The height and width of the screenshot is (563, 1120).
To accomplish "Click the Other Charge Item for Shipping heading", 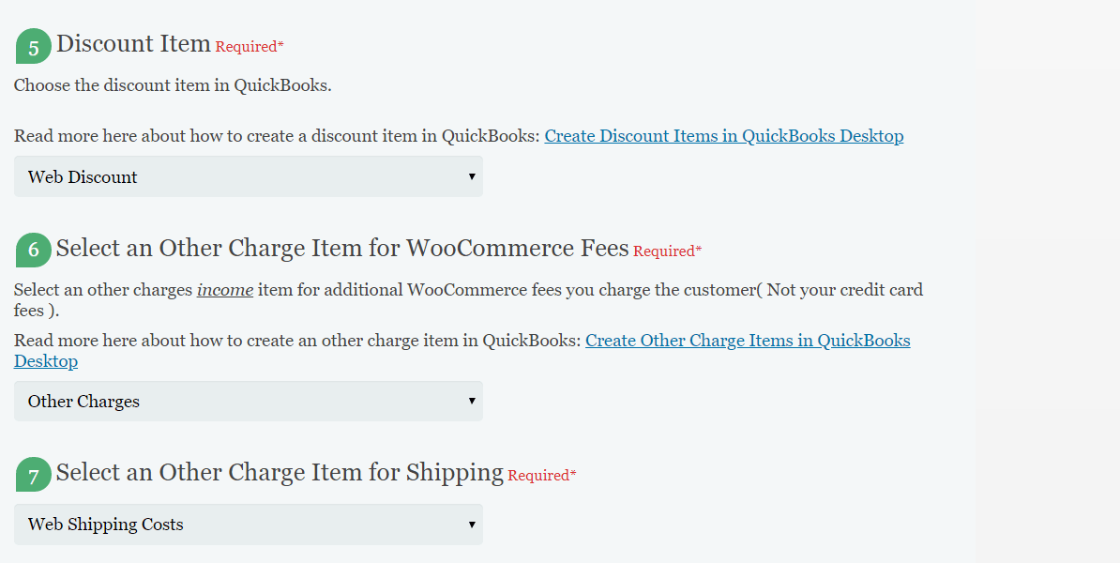I will [x=280, y=472].
